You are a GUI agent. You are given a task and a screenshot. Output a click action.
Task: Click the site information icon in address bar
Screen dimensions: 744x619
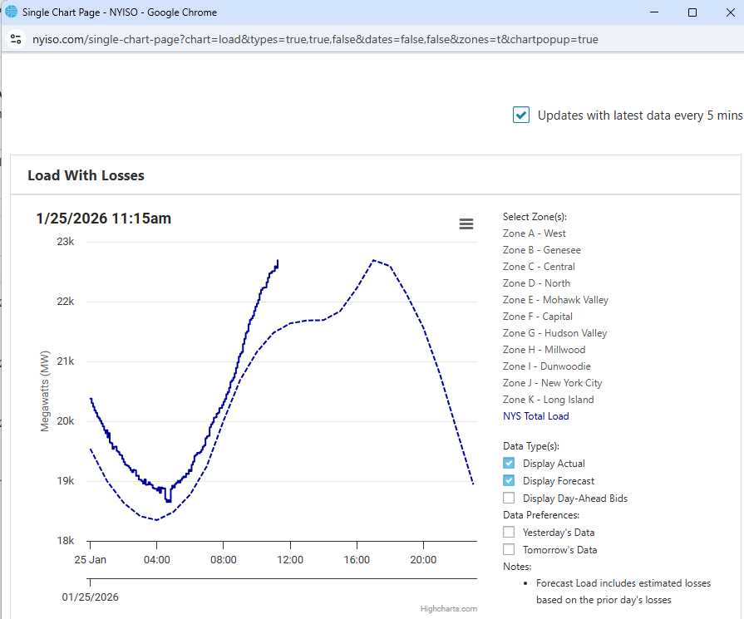[16, 39]
